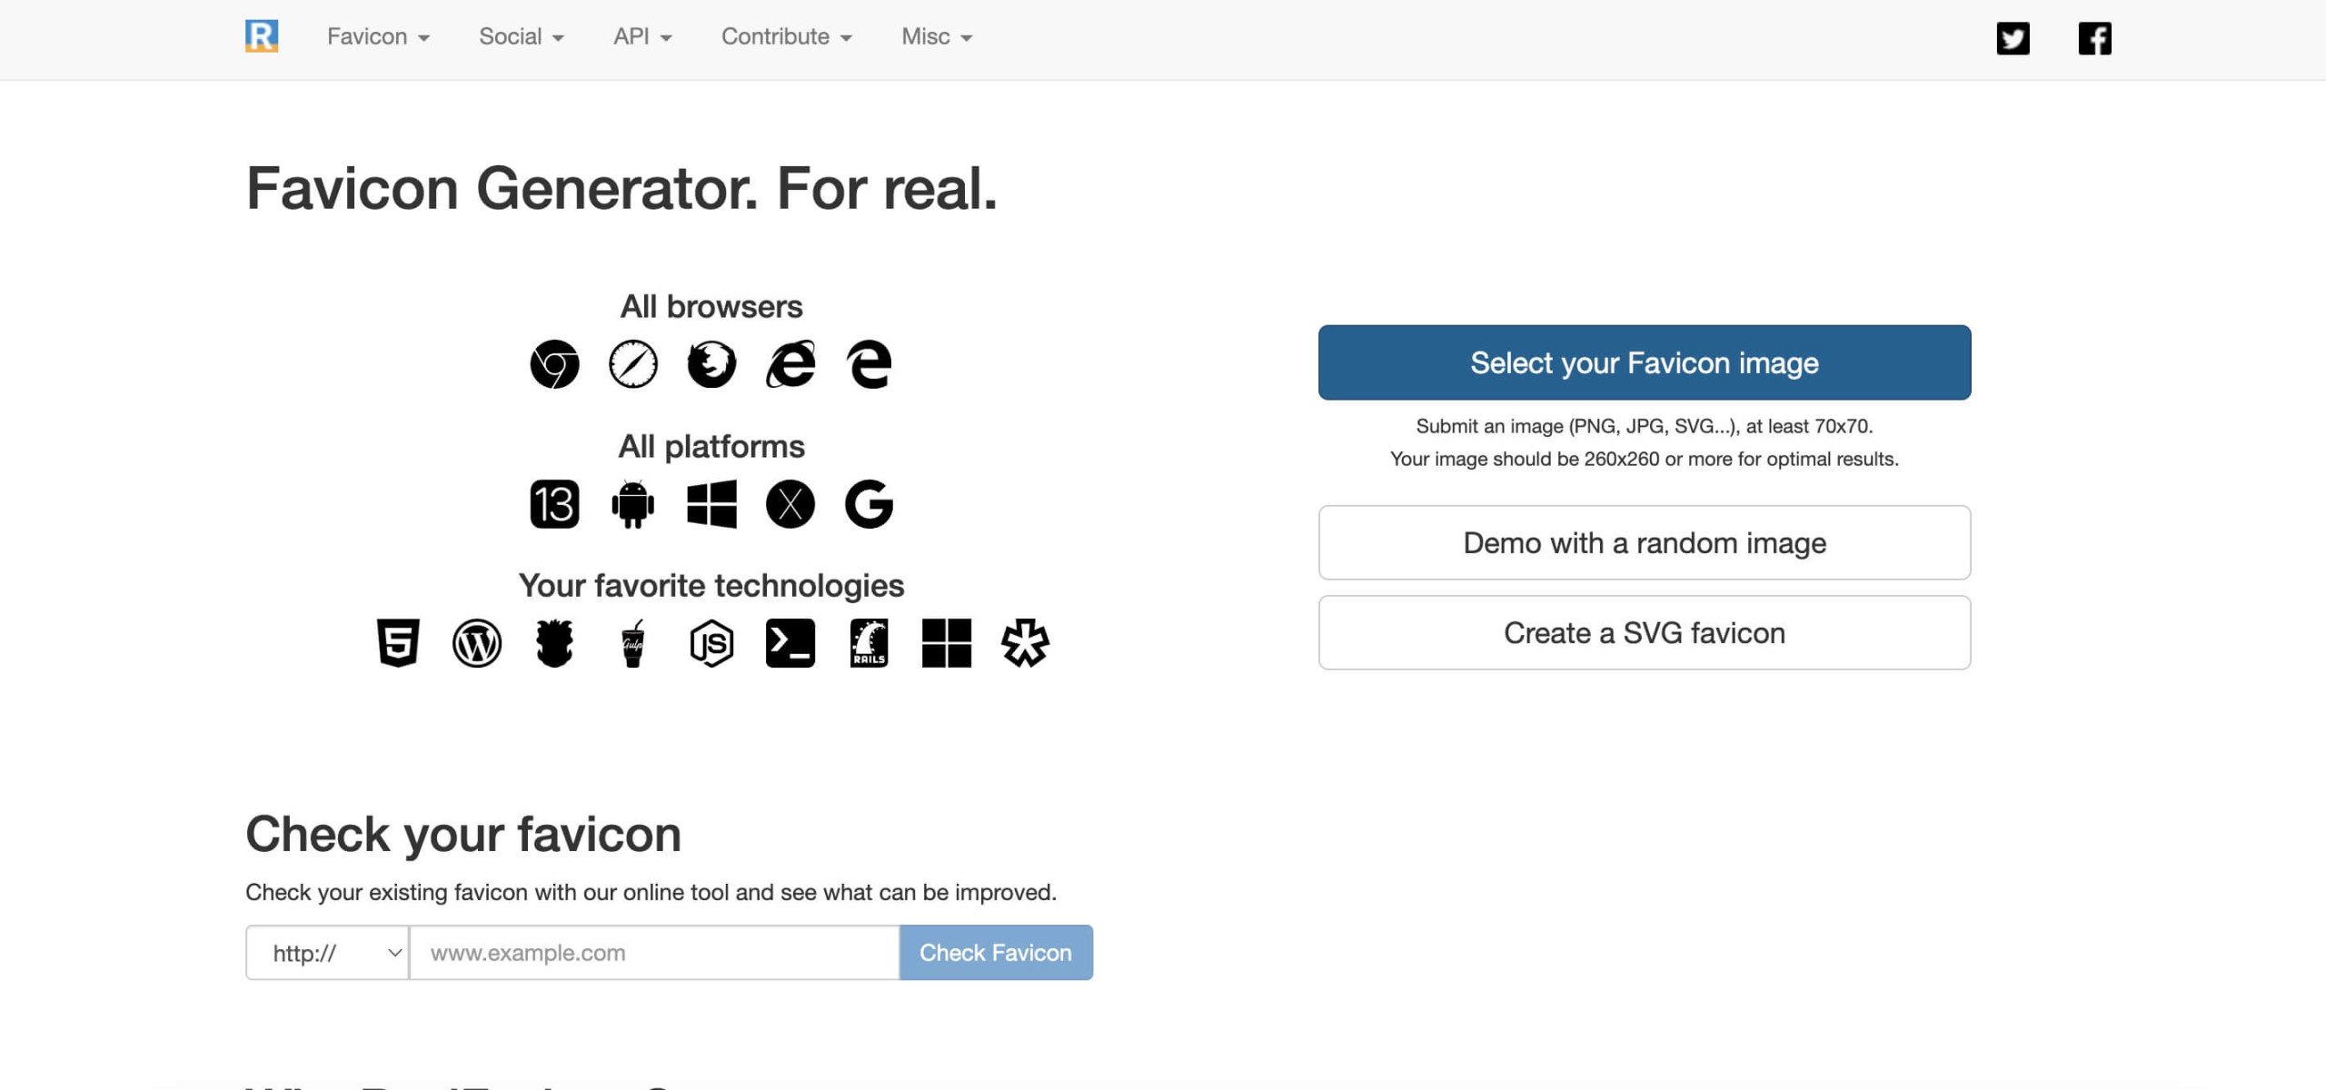Click the All browsers label
Image resolution: width=2326 pixels, height=1090 pixels.
point(711,307)
